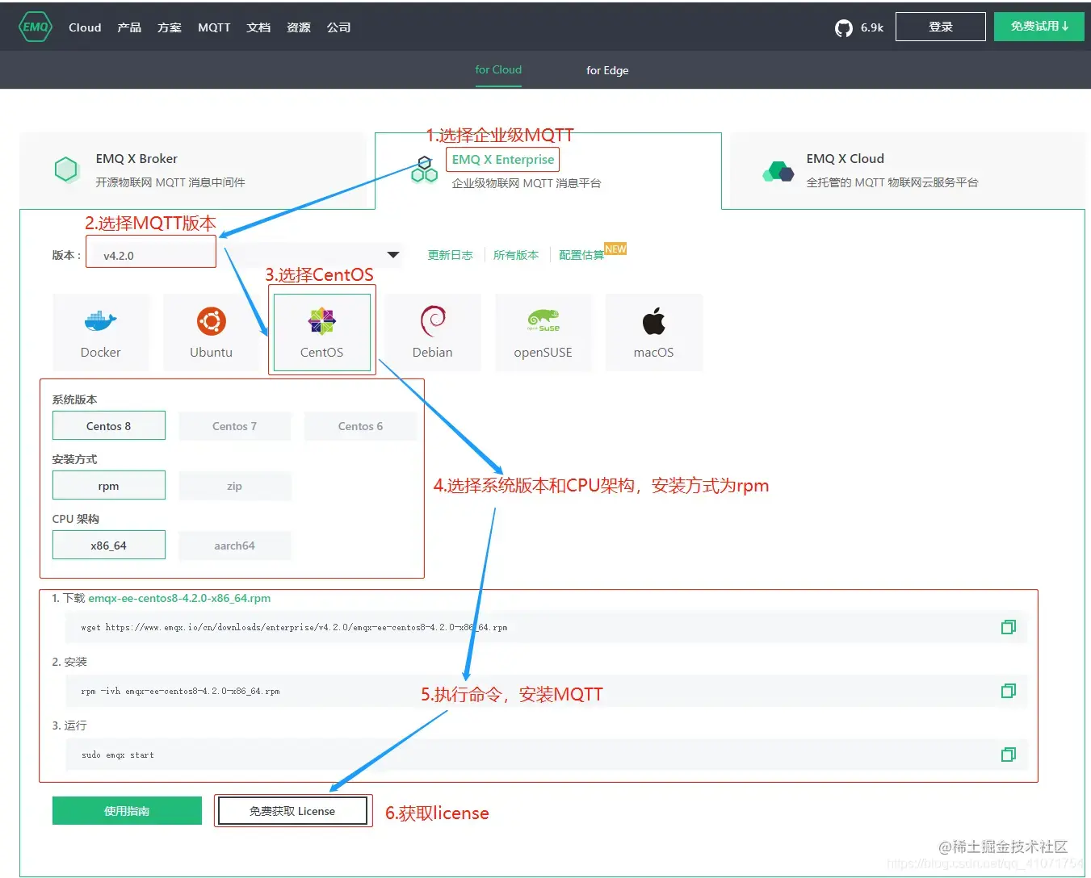
Task: Click the 免费试用 button
Action: (x=1039, y=27)
